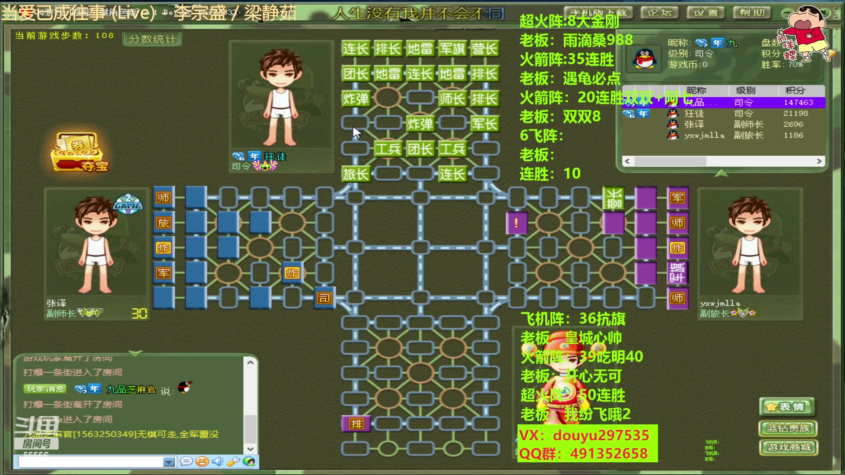This screenshot has width=845, height=475.
Task: Sort player list by 积分 column
Action: click(795, 91)
